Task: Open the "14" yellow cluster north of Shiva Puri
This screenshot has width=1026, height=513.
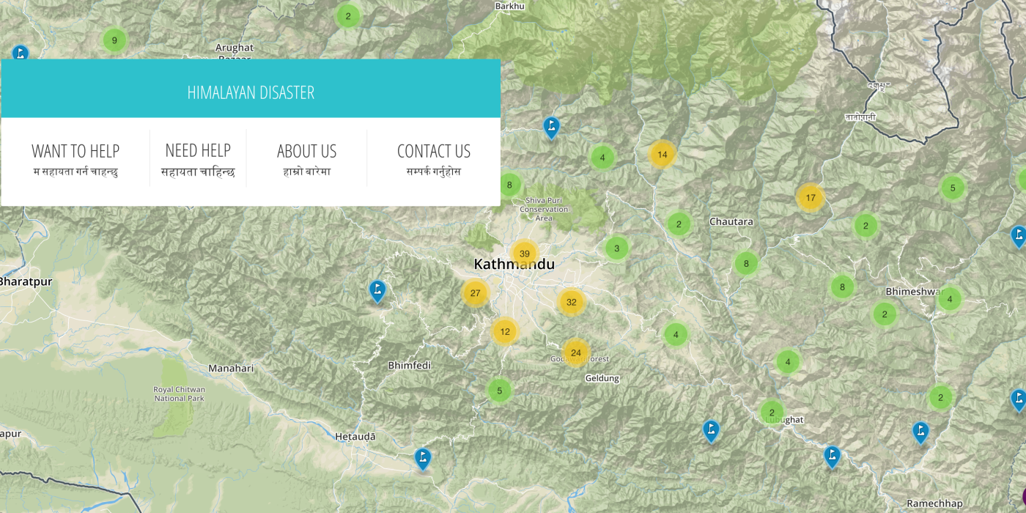Action: [x=661, y=155]
